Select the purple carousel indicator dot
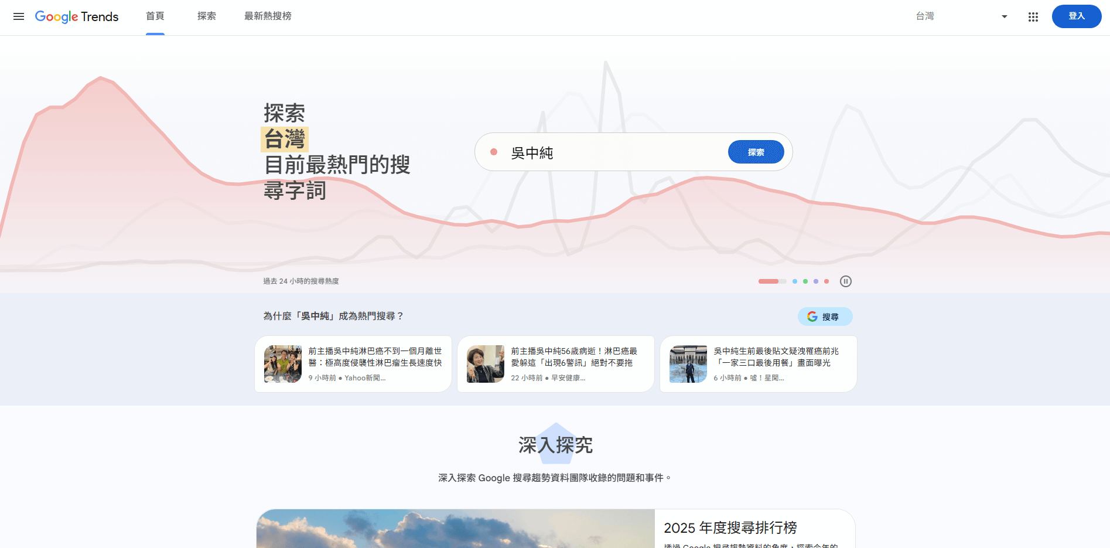The image size is (1110, 548). [815, 281]
